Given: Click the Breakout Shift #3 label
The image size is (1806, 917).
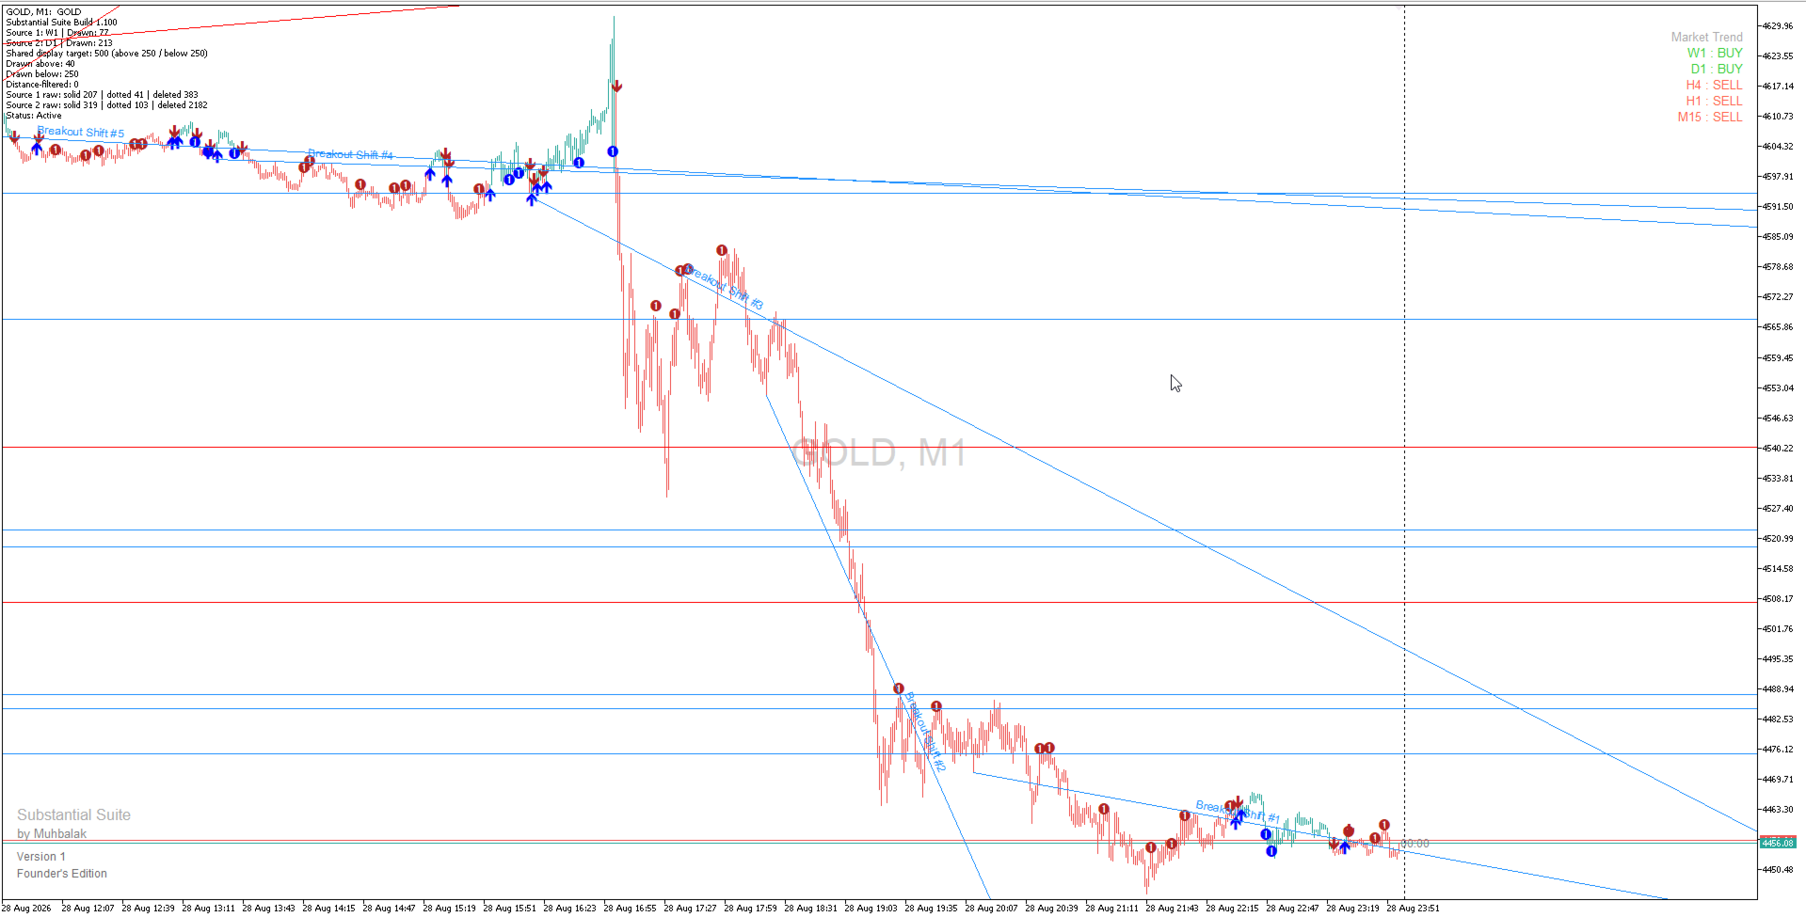Looking at the screenshot, I should pyautogui.click(x=726, y=287).
